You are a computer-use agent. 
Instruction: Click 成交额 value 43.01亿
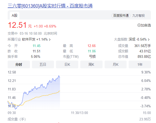[145, 51]
